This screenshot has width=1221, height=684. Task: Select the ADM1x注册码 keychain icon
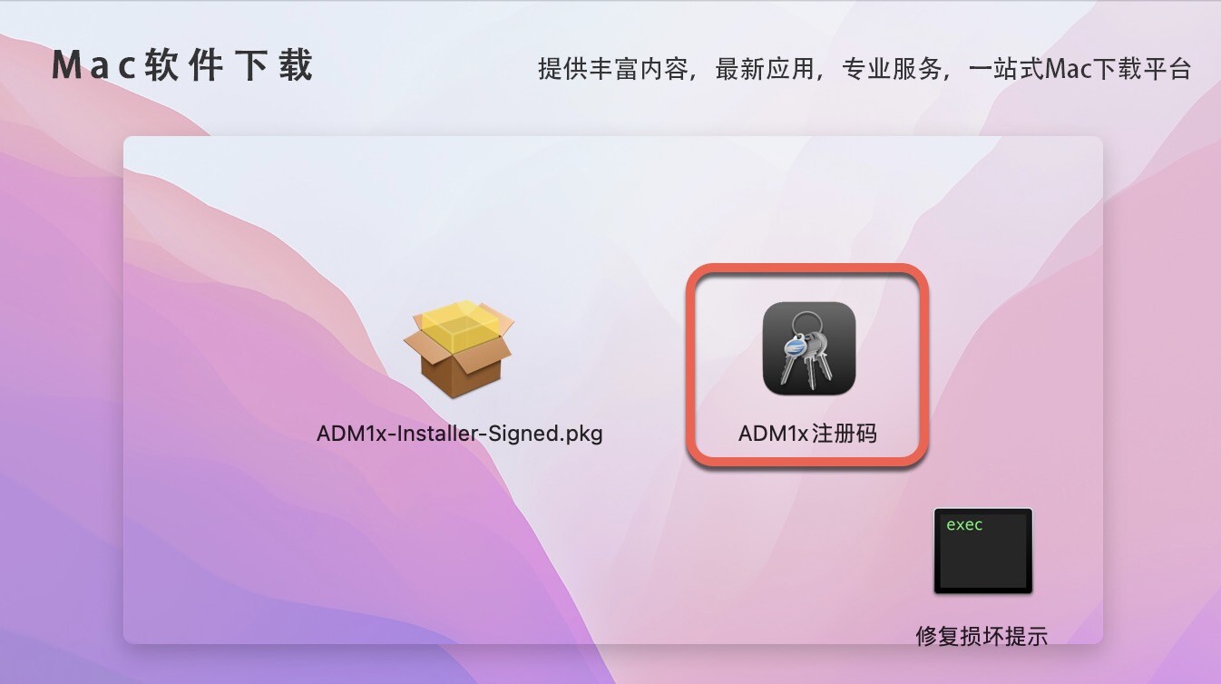click(x=809, y=348)
